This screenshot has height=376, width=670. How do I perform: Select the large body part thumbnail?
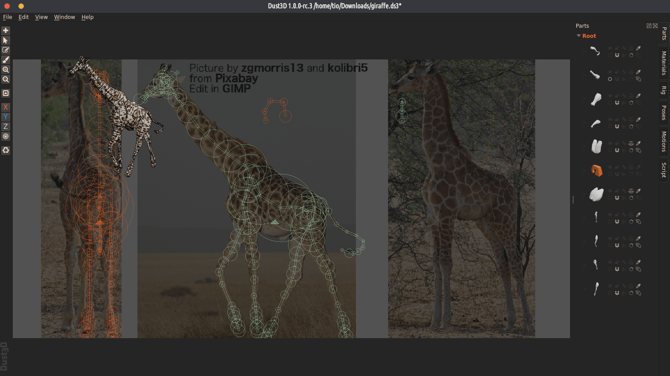point(596,194)
